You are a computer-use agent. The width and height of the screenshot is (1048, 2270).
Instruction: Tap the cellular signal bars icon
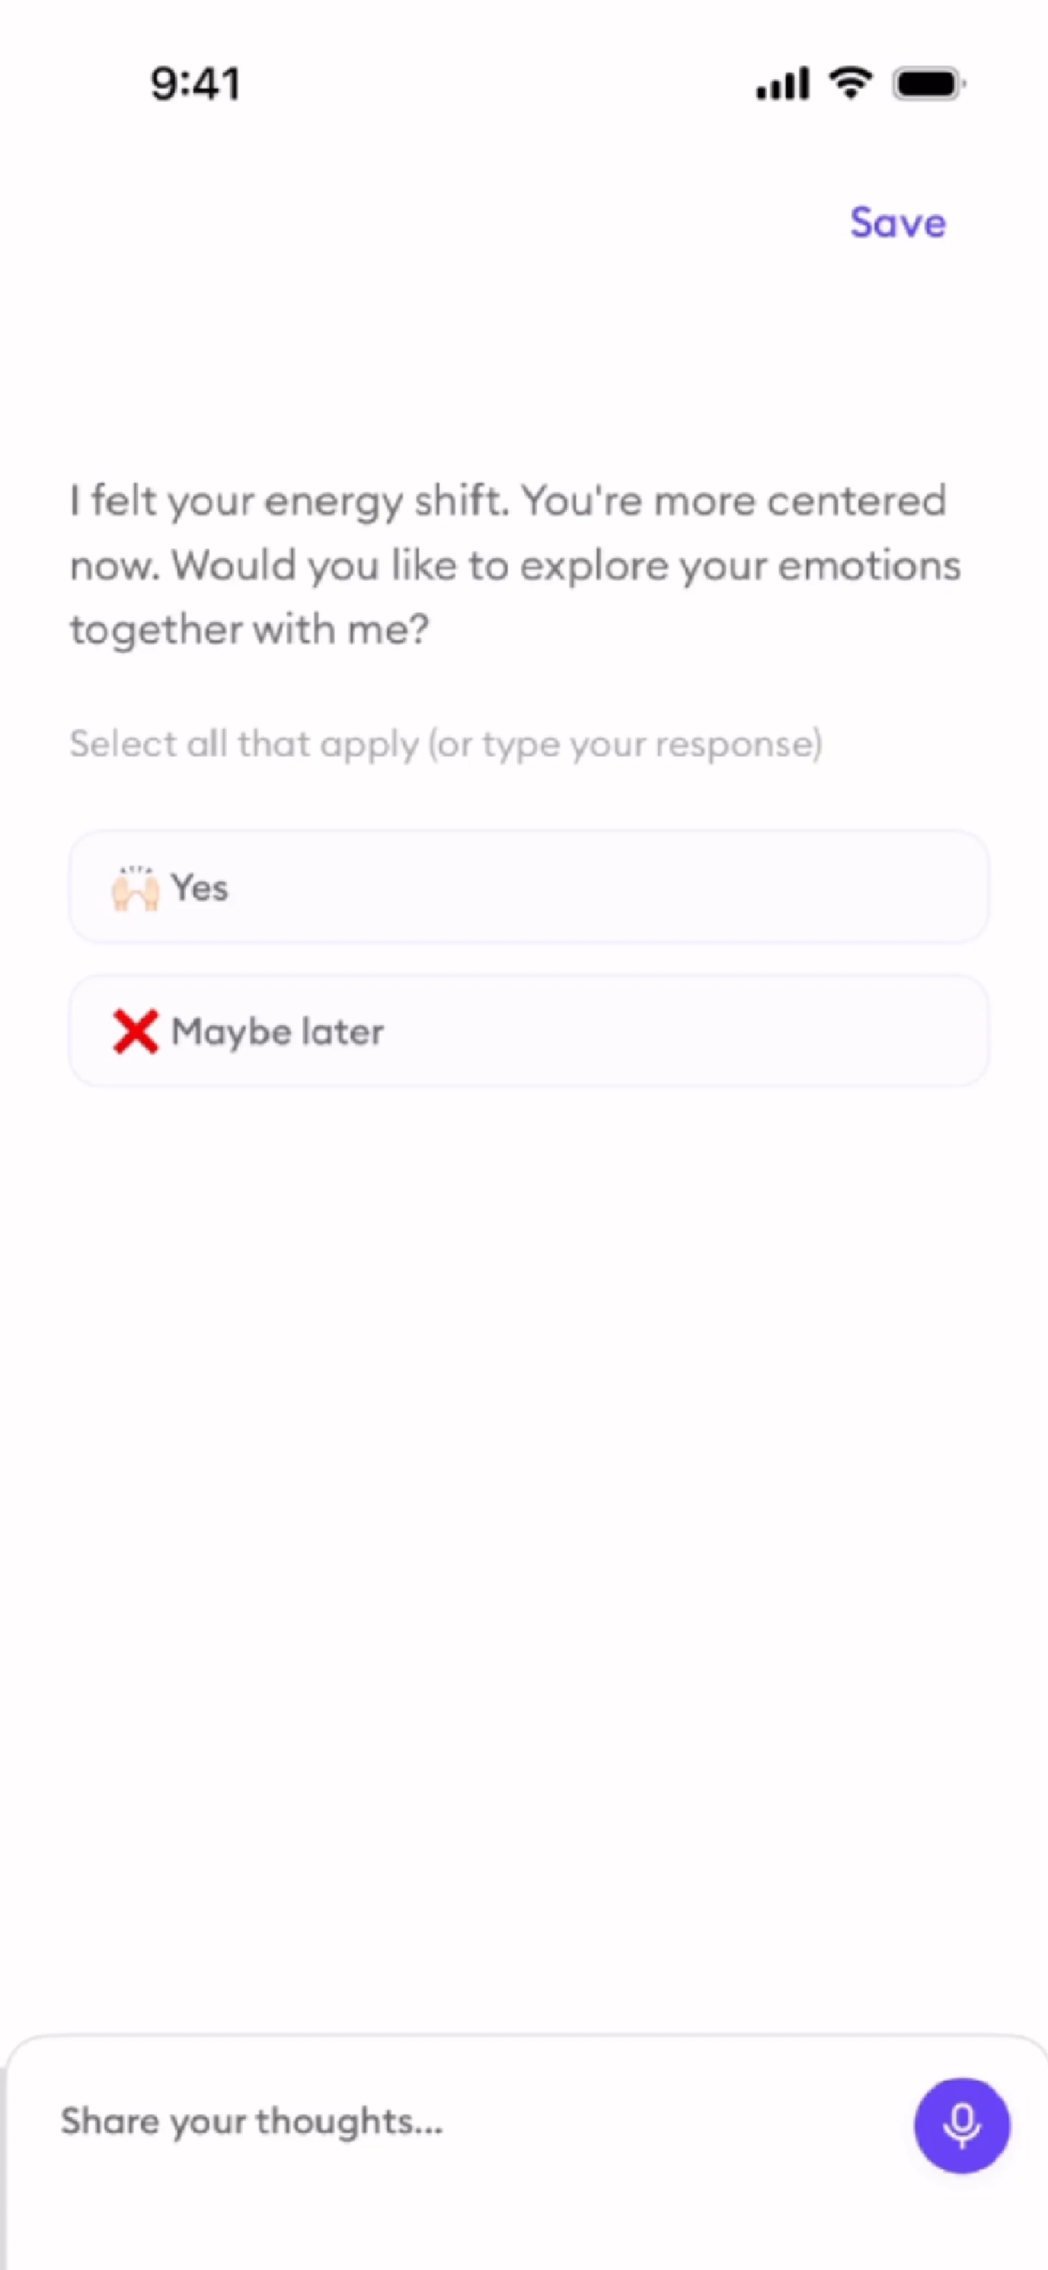782,85
